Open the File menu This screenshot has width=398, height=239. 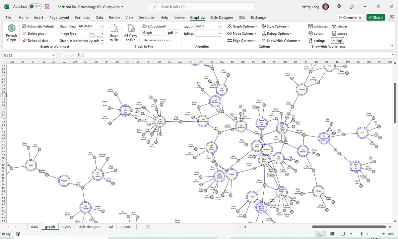[x=8, y=18]
